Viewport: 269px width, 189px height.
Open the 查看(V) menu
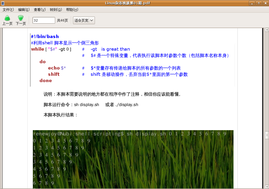point(40,10)
